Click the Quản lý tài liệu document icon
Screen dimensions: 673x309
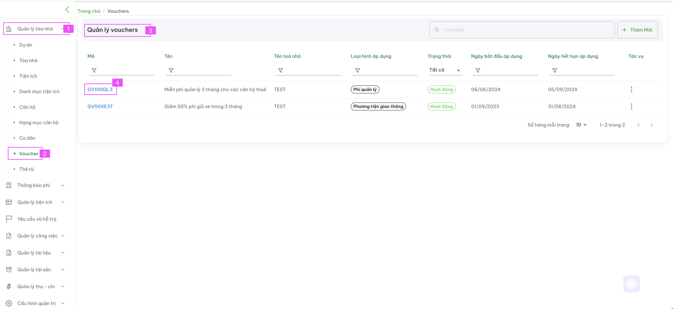coord(9,252)
